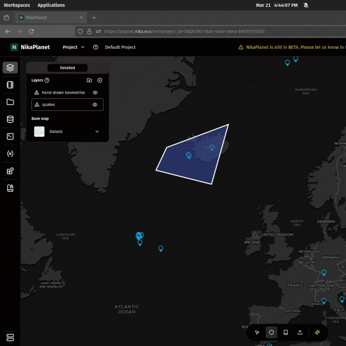Viewport: 346px width, 346px height.
Task: Add a new layer folder
Action: point(89,80)
